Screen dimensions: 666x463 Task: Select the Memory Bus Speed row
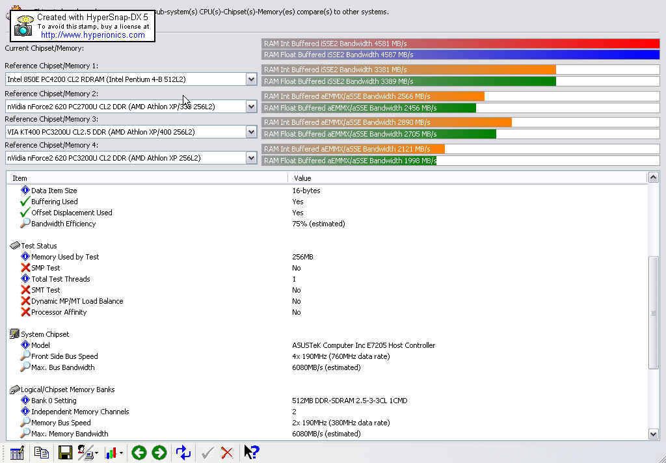327,423
